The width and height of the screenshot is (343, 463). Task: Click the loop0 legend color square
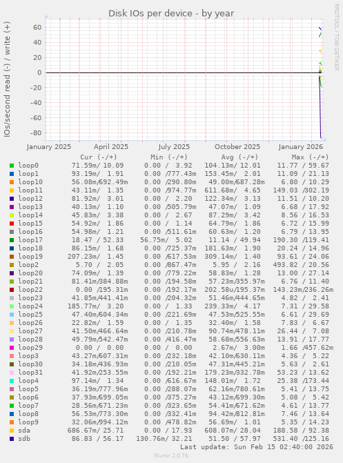pos(12,166)
